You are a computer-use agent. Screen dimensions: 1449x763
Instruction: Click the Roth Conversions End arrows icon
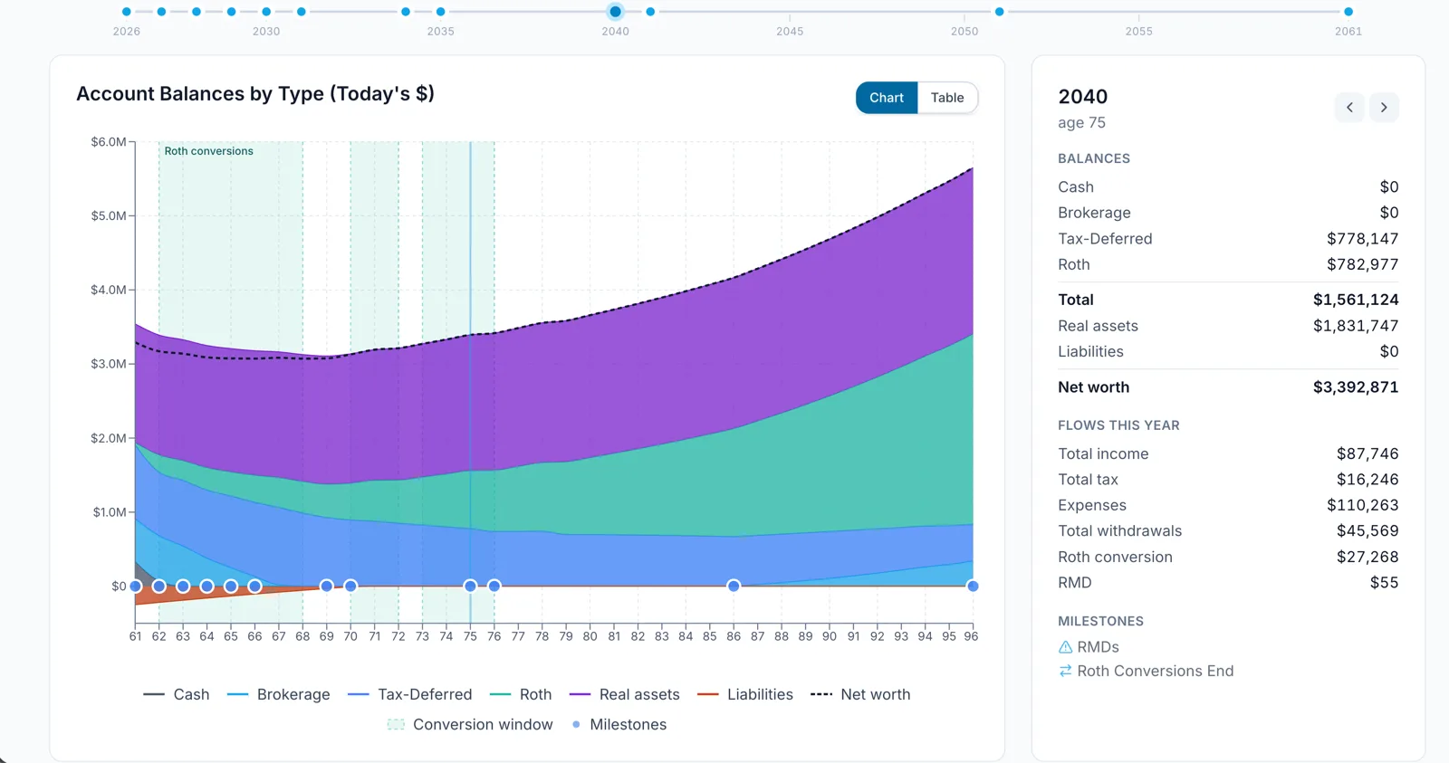1065,671
